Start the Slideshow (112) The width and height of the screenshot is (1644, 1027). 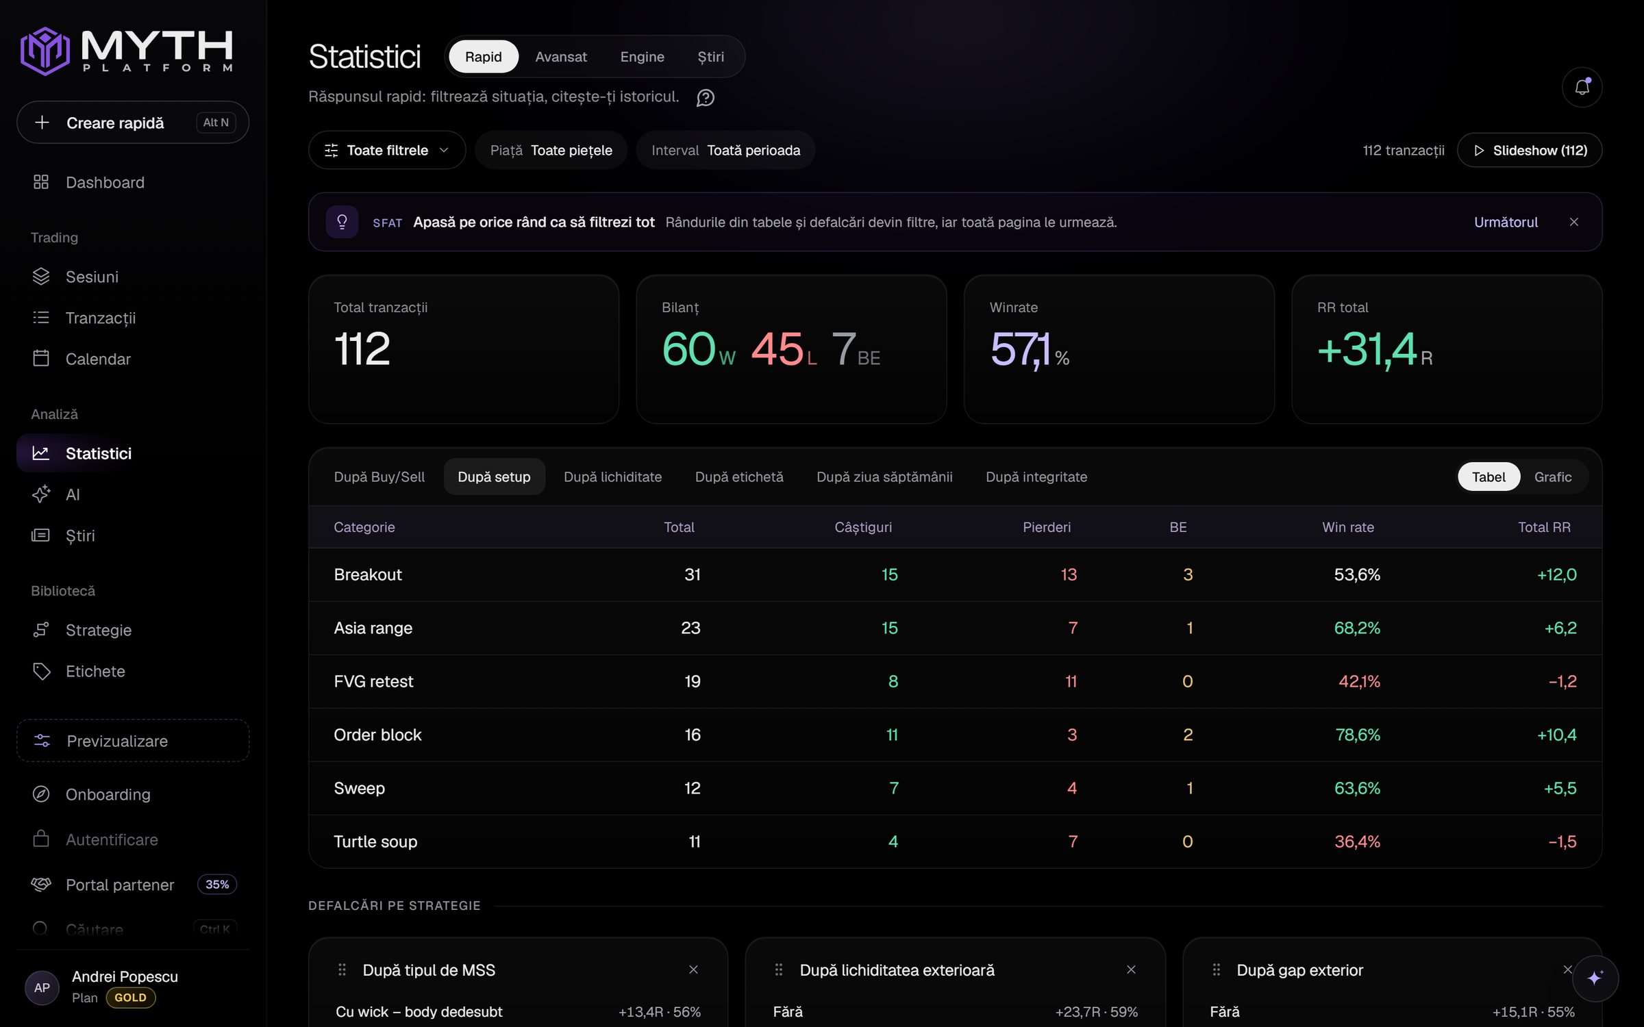(x=1530, y=150)
